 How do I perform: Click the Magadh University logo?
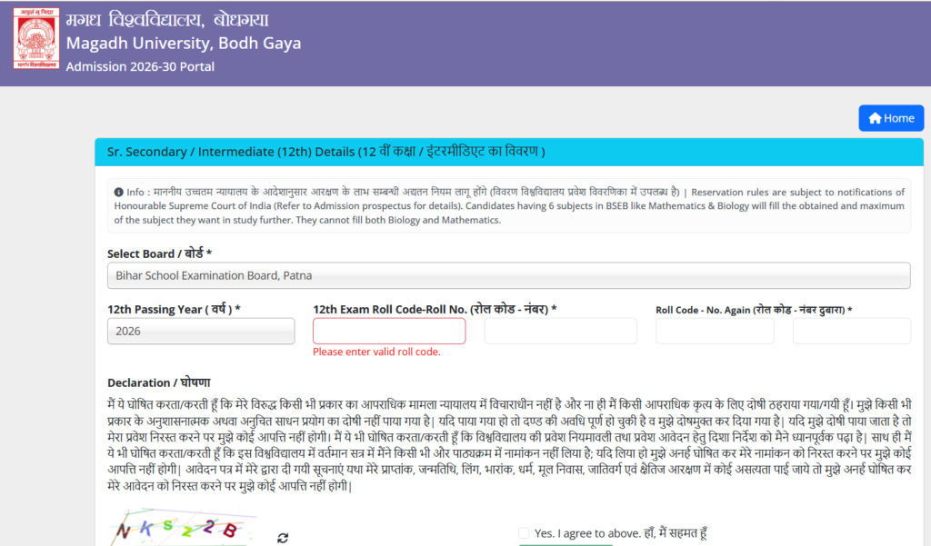pos(35,38)
